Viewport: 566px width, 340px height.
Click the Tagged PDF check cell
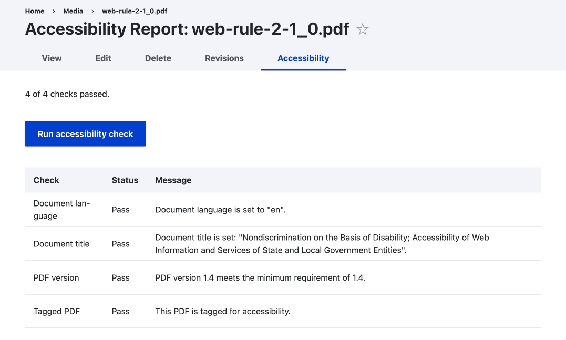click(57, 312)
